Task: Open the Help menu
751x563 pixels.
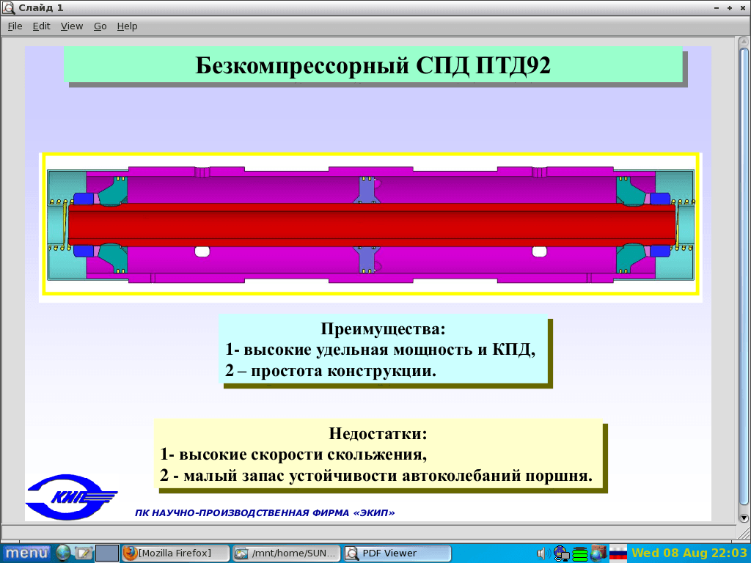Action: (x=127, y=26)
